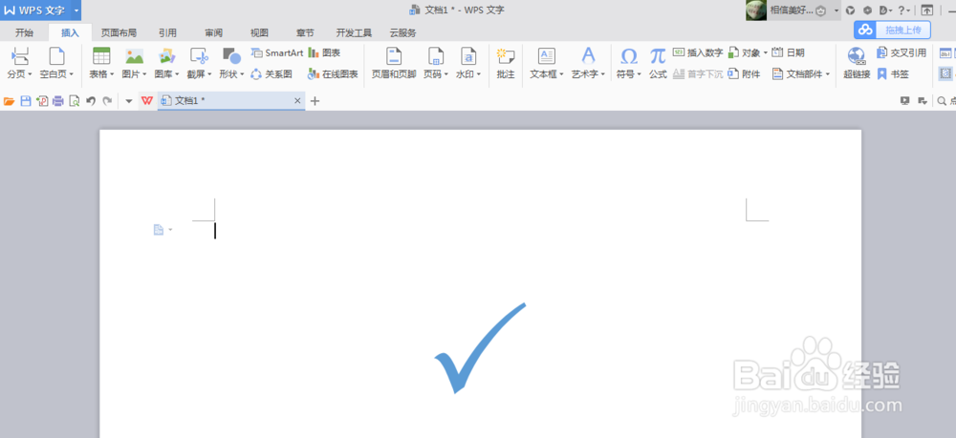Insert a Hyperlink (超链接)
This screenshot has height=438, width=956.
857,64
